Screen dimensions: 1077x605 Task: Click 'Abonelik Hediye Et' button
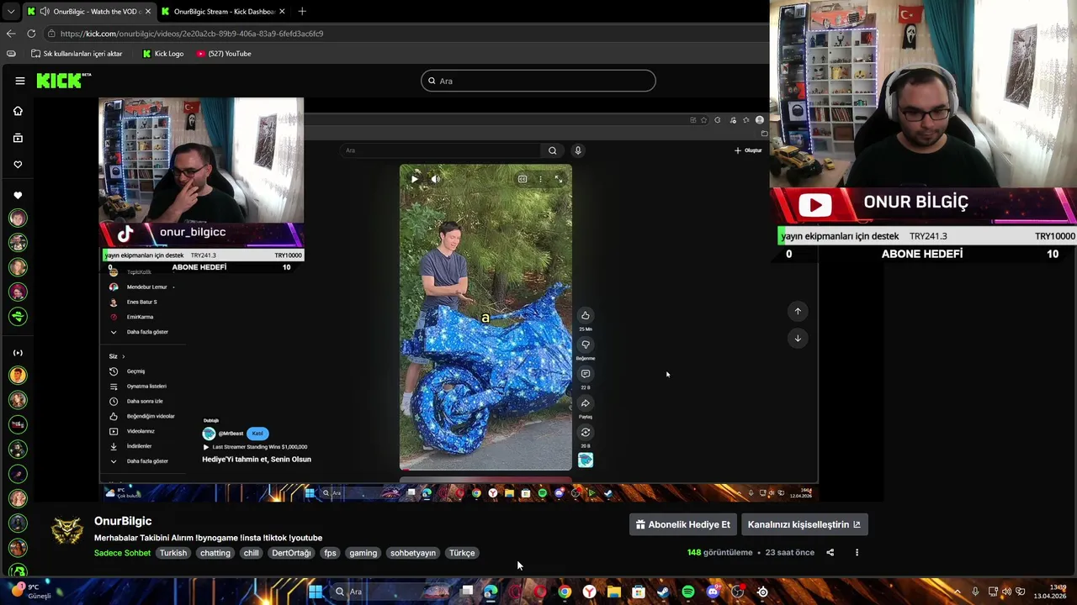click(x=683, y=524)
